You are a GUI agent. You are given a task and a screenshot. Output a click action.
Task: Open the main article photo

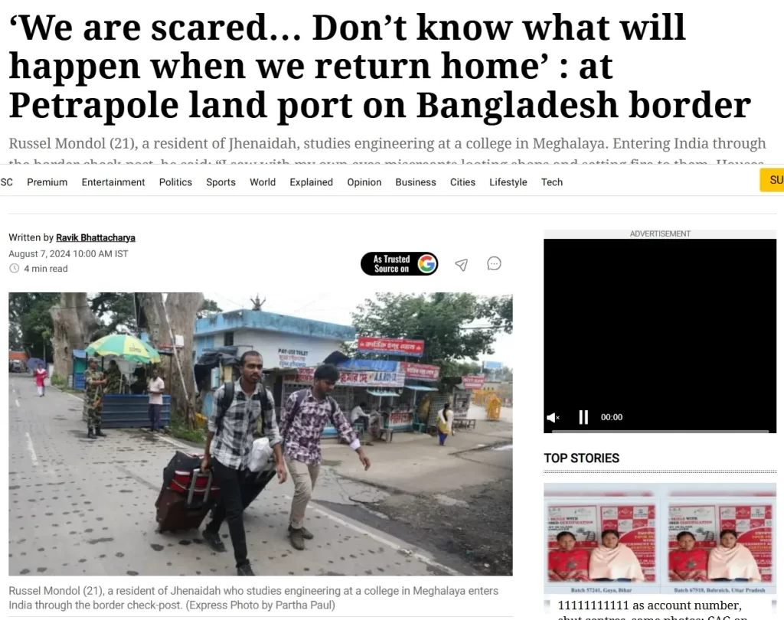[260, 433]
